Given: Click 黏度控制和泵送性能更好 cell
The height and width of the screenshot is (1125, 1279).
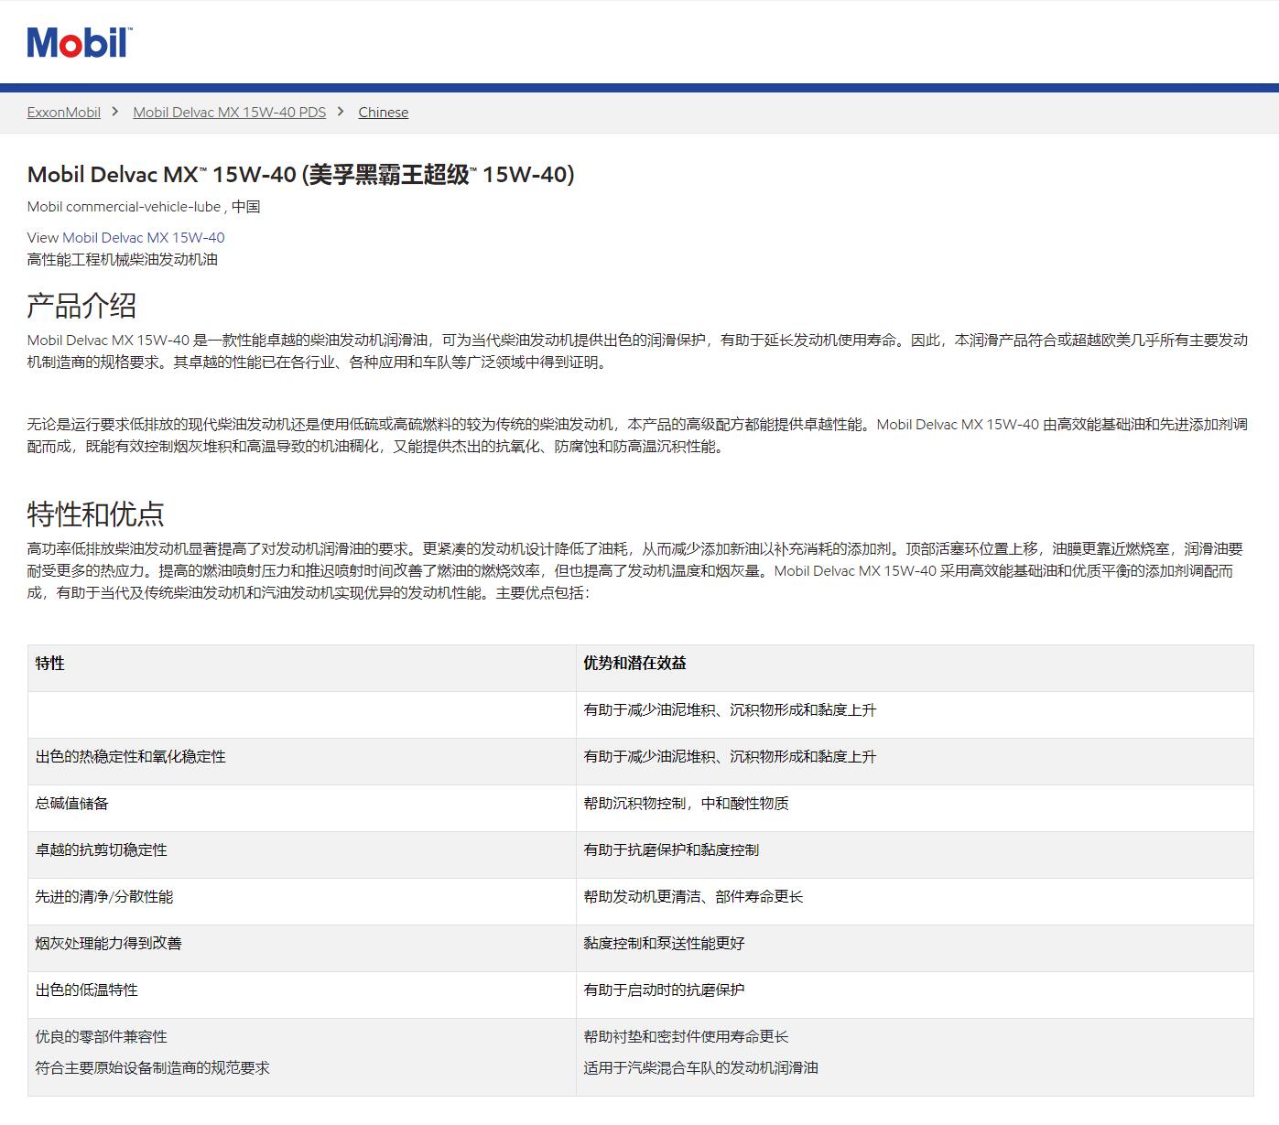Looking at the screenshot, I should 915,948.
